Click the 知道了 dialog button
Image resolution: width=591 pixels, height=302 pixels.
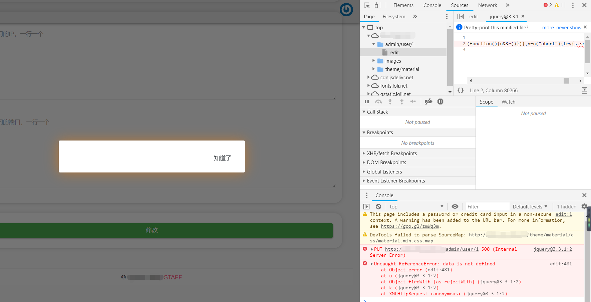(223, 158)
